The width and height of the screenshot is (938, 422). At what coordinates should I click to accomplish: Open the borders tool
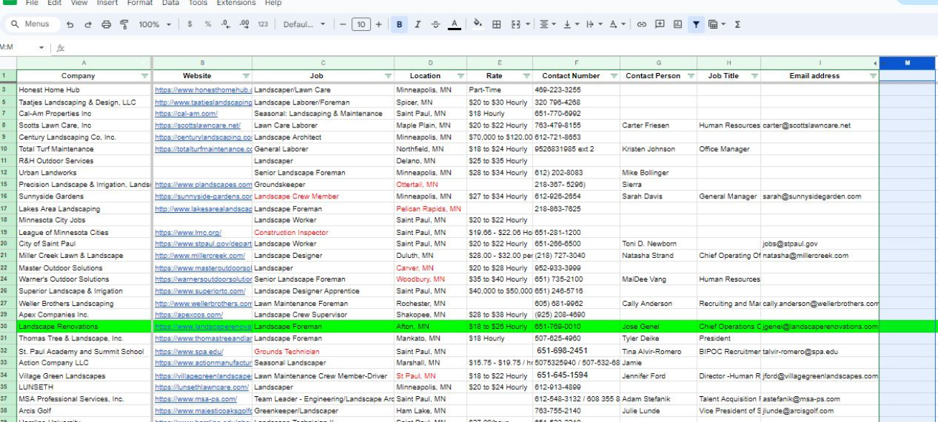(x=496, y=24)
